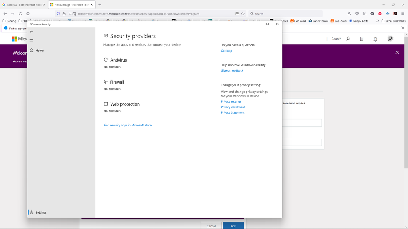Bookmark this page with the star
This screenshot has width=408, height=229.
coord(243,14)
